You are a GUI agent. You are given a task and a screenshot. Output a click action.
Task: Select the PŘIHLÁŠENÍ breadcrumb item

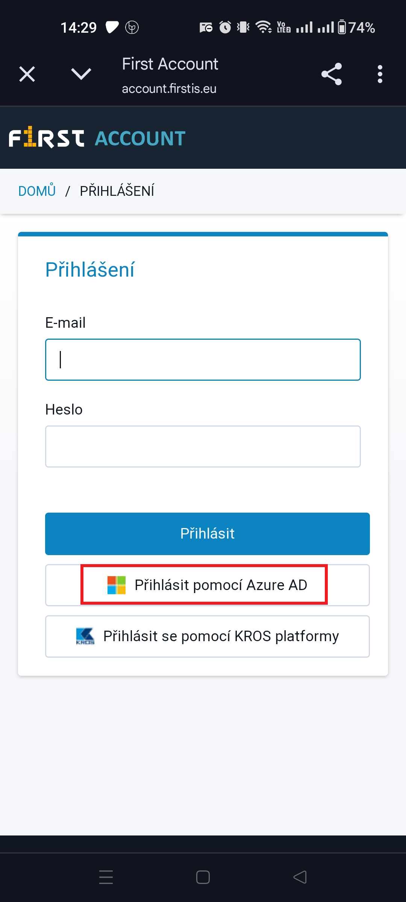[x=117, y=191]
